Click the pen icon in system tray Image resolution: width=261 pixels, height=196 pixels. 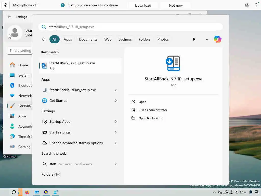226,192
